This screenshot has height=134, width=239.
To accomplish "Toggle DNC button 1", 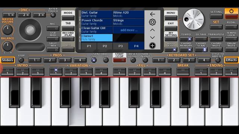I will point(9,15).
